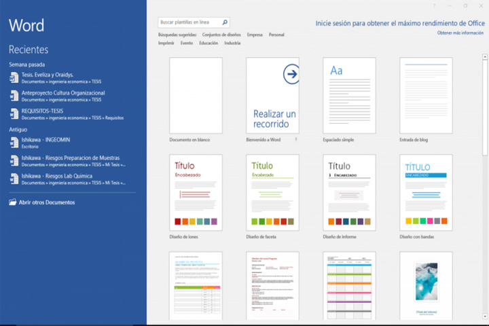
Task: Click the Word file icon for Tesis. Eveliza y Oraidys
Action: (x=14, y=77)
